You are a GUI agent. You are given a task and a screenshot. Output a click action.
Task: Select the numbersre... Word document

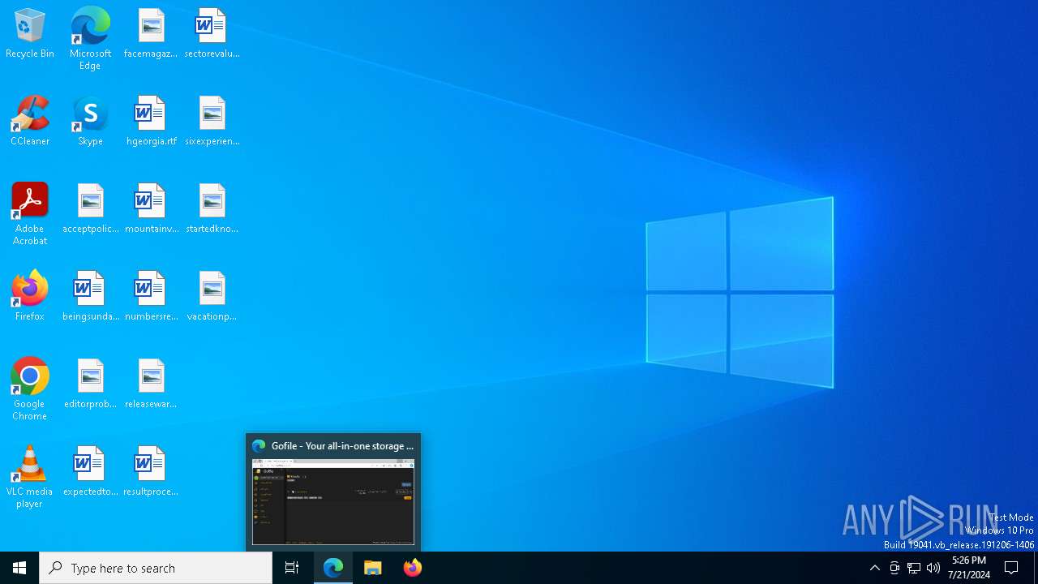coord(151,297)
